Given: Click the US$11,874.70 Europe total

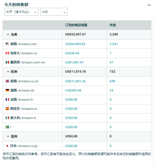Looking at the screenshot, I should 76,72.
